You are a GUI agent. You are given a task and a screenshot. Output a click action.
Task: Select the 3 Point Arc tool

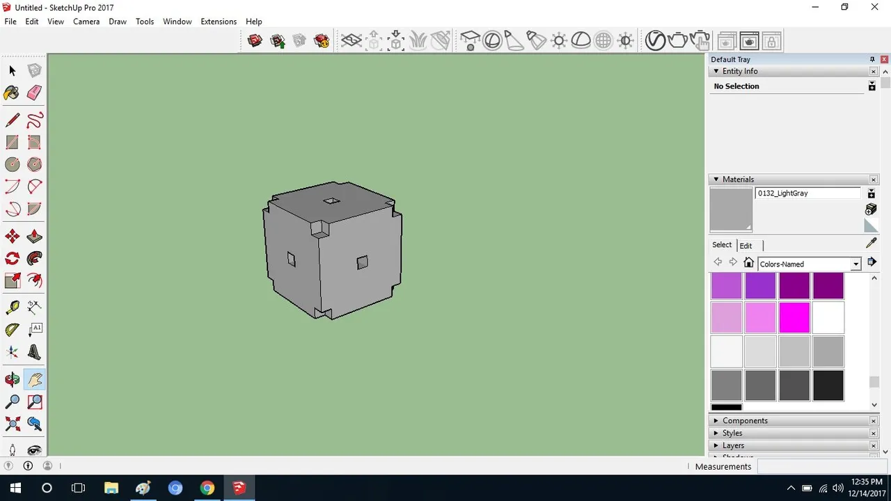click(12, 209)
